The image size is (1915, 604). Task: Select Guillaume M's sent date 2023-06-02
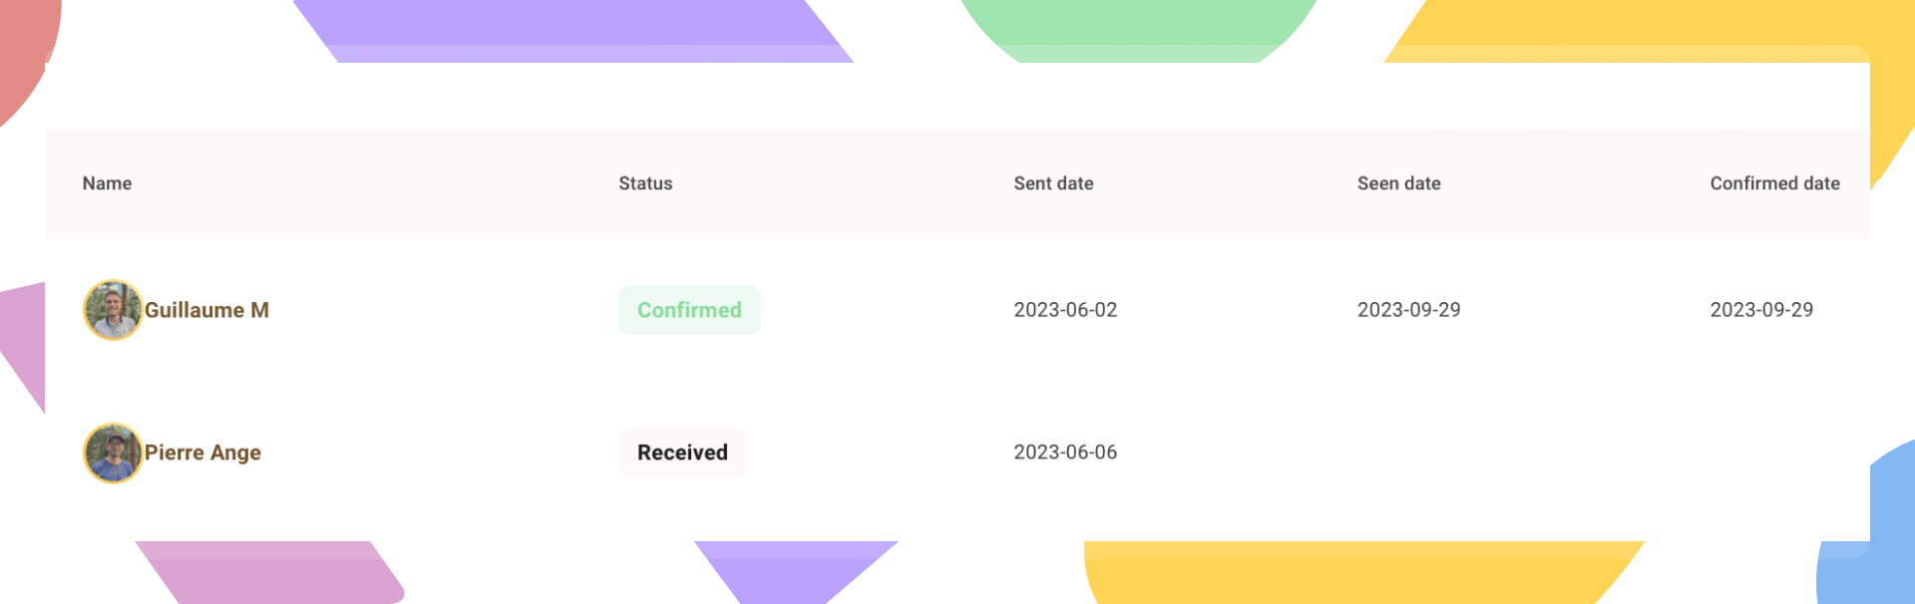click(1065, 310)
